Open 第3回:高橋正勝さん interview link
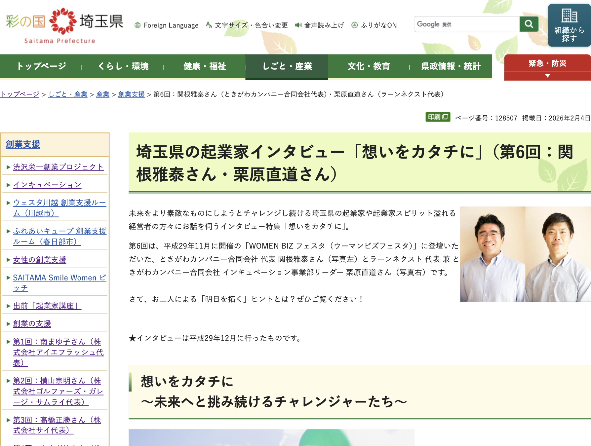 [57, 425]
